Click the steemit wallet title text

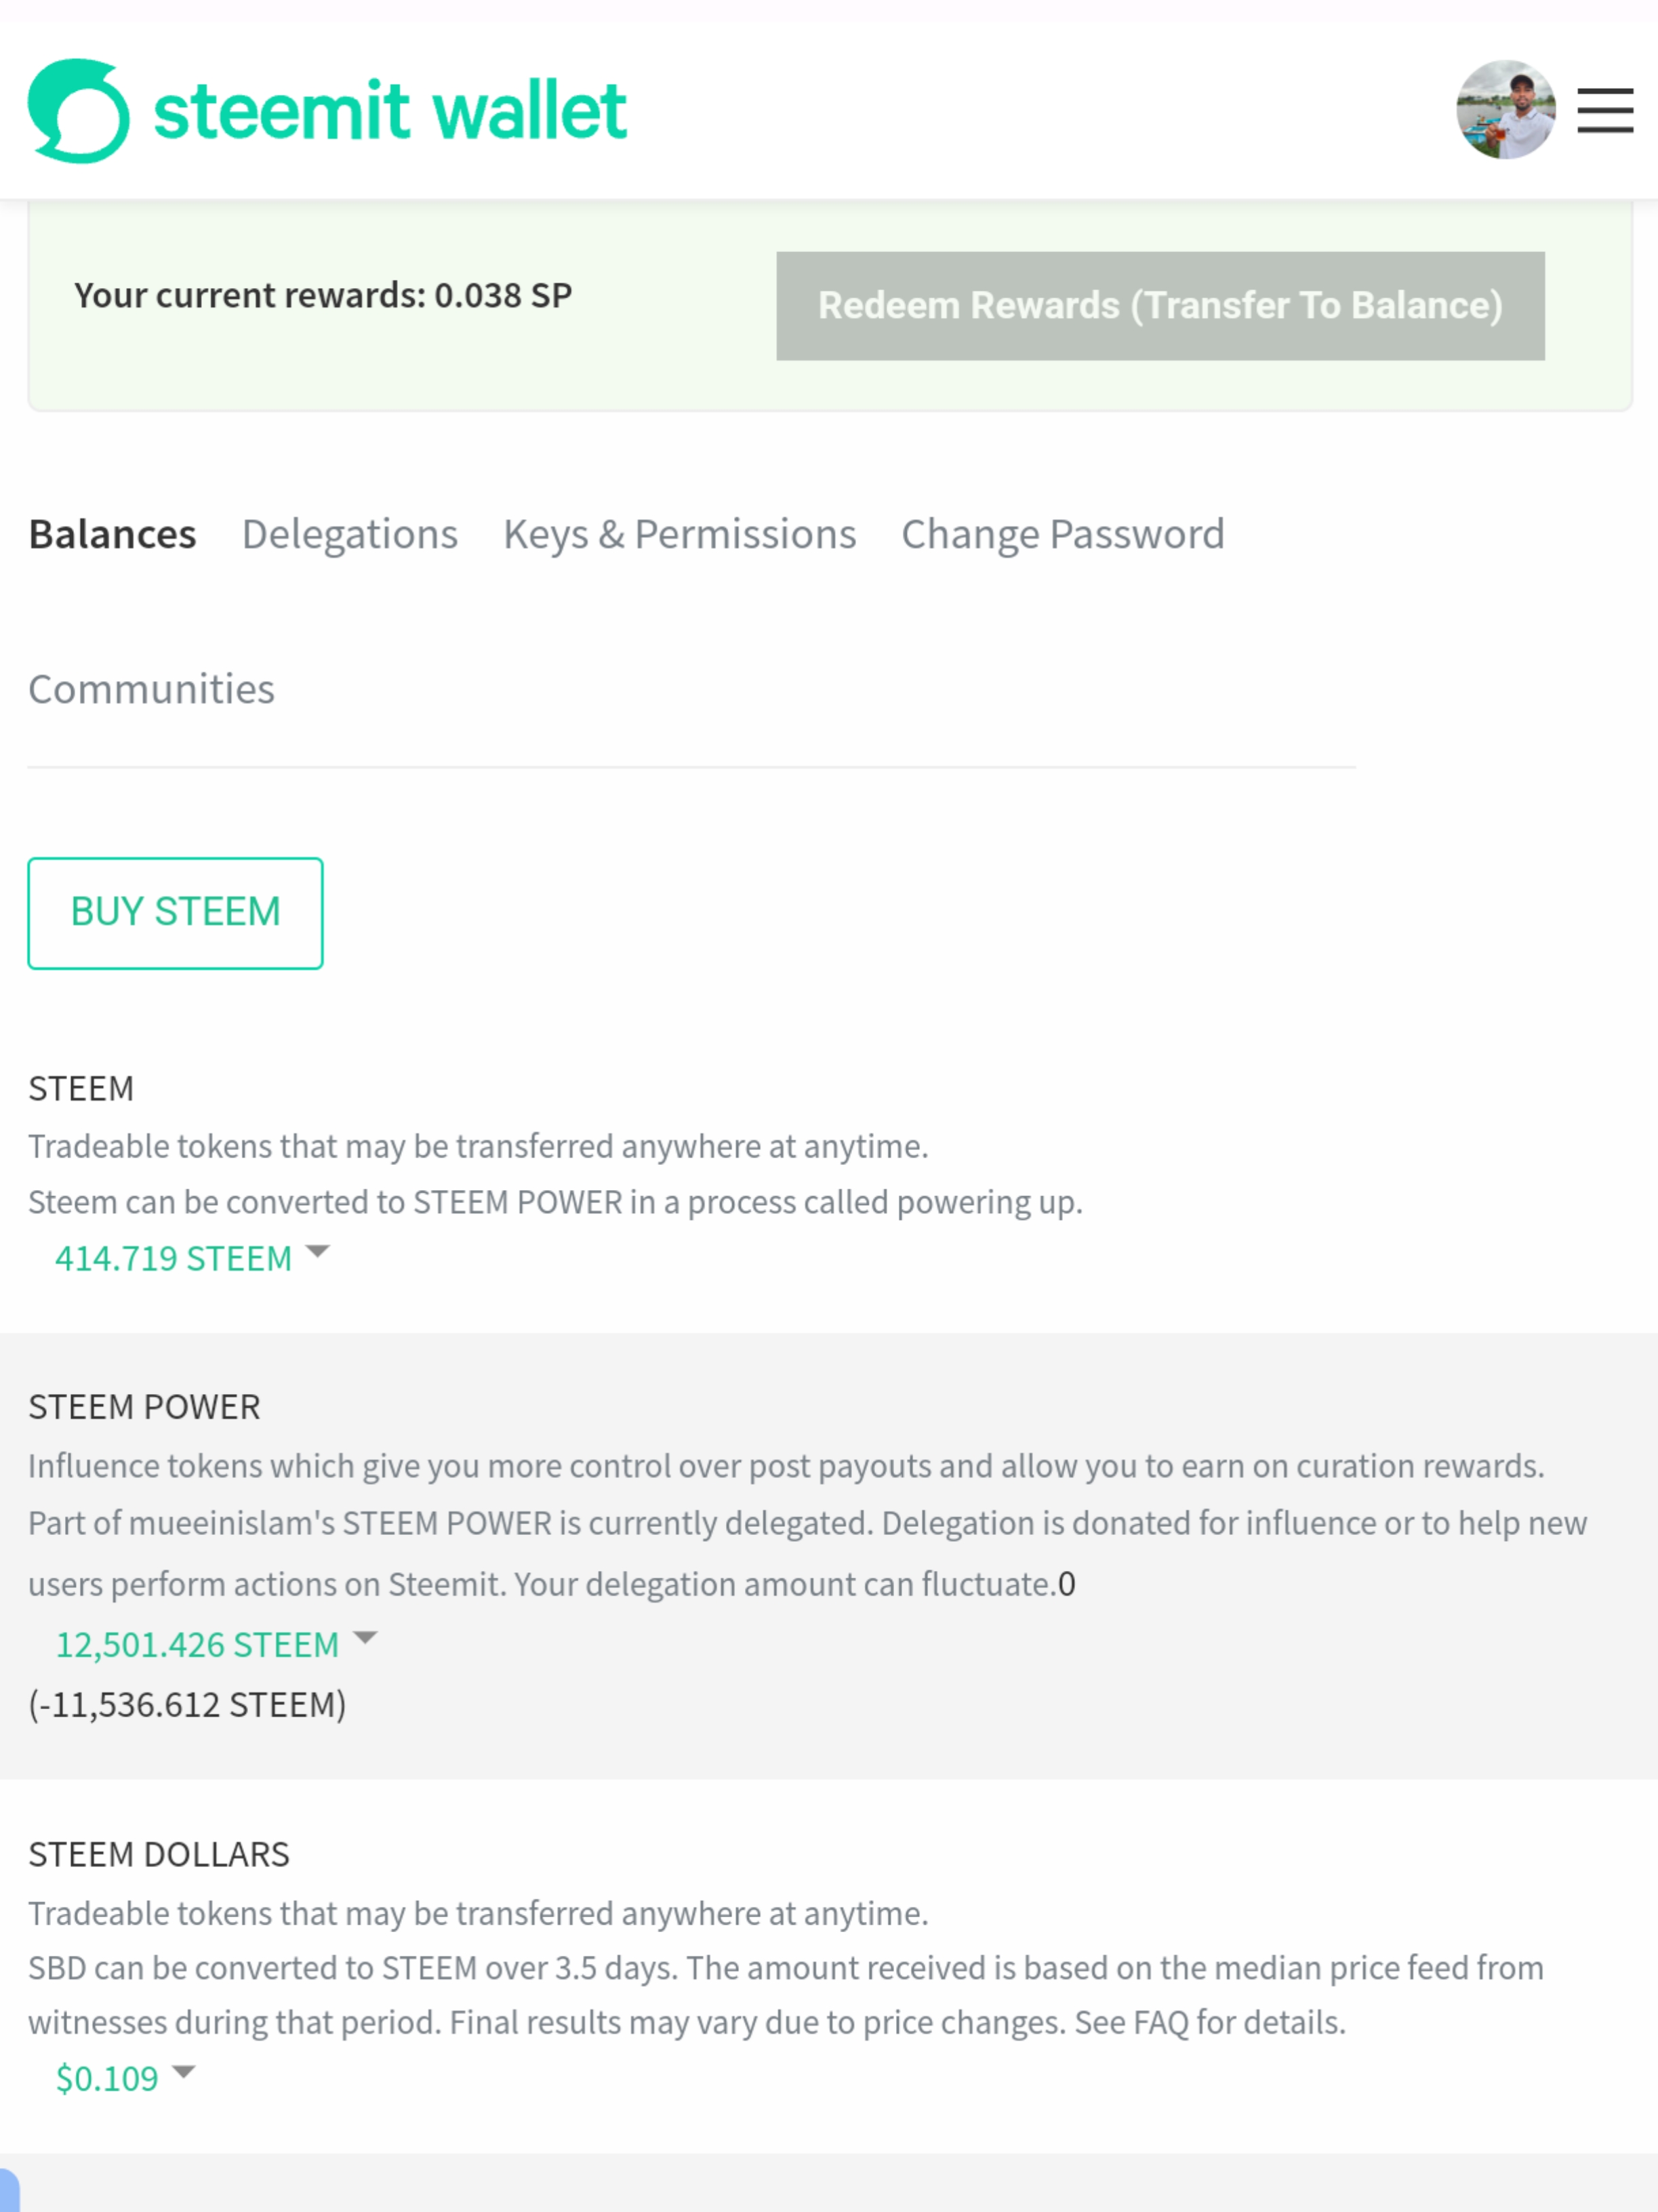[x=390, y=110]
